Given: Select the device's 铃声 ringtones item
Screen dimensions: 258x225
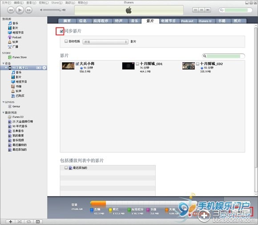Looking at the screenshot, I should pyautogui.click(x=16, y=91).
